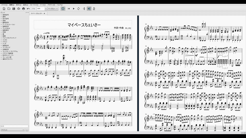
Task: Open a score file via folder icon
Action: [9, 9]
